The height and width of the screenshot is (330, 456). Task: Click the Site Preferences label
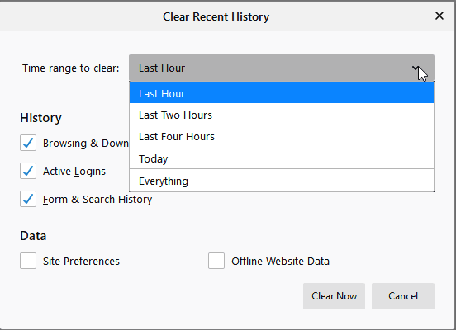pyautogui.click(x=81, y=262)
